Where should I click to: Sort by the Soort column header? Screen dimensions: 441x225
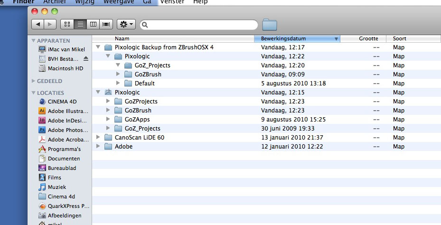[413, 38]
